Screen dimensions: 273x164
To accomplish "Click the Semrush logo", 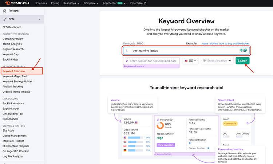I will 17,3.
